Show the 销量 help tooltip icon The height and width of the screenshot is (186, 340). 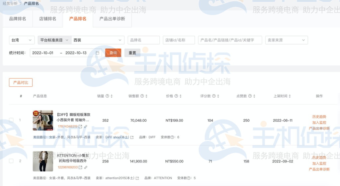coord(107,96)
